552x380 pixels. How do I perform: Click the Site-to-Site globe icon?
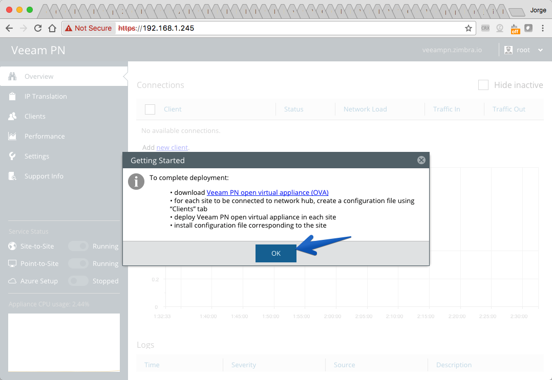click(12, 246)
